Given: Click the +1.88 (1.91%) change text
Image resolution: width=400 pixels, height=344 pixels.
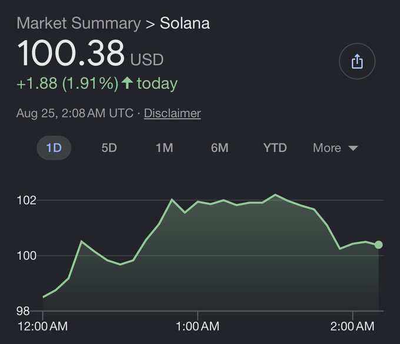Looking at the screenshot, I should click(67, 83).
